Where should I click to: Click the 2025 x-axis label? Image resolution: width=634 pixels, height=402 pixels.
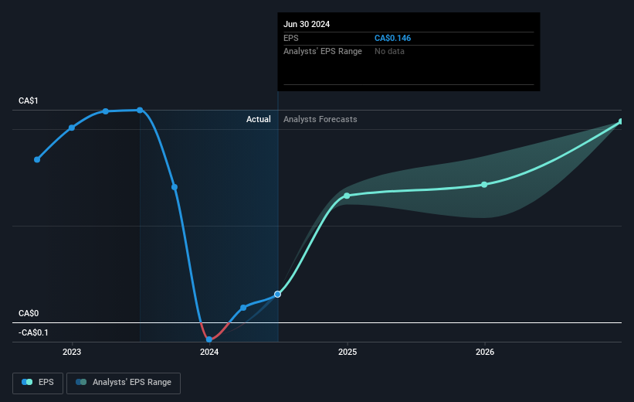tap(348, 353)
